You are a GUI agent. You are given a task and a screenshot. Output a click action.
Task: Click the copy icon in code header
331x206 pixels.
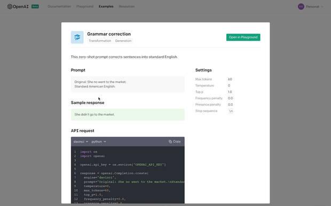tap(170, 141)
